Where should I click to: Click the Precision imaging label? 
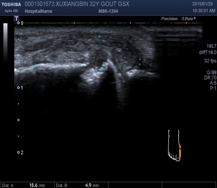pos(169,19)
